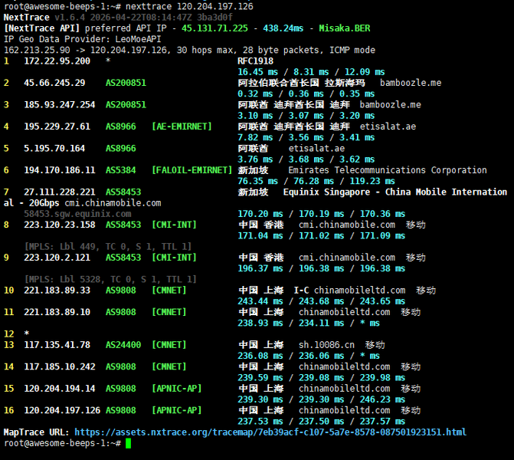Click the preferred API IP 45.131.71.225
This screenshot has width=514, height=460.
(214, 28)
